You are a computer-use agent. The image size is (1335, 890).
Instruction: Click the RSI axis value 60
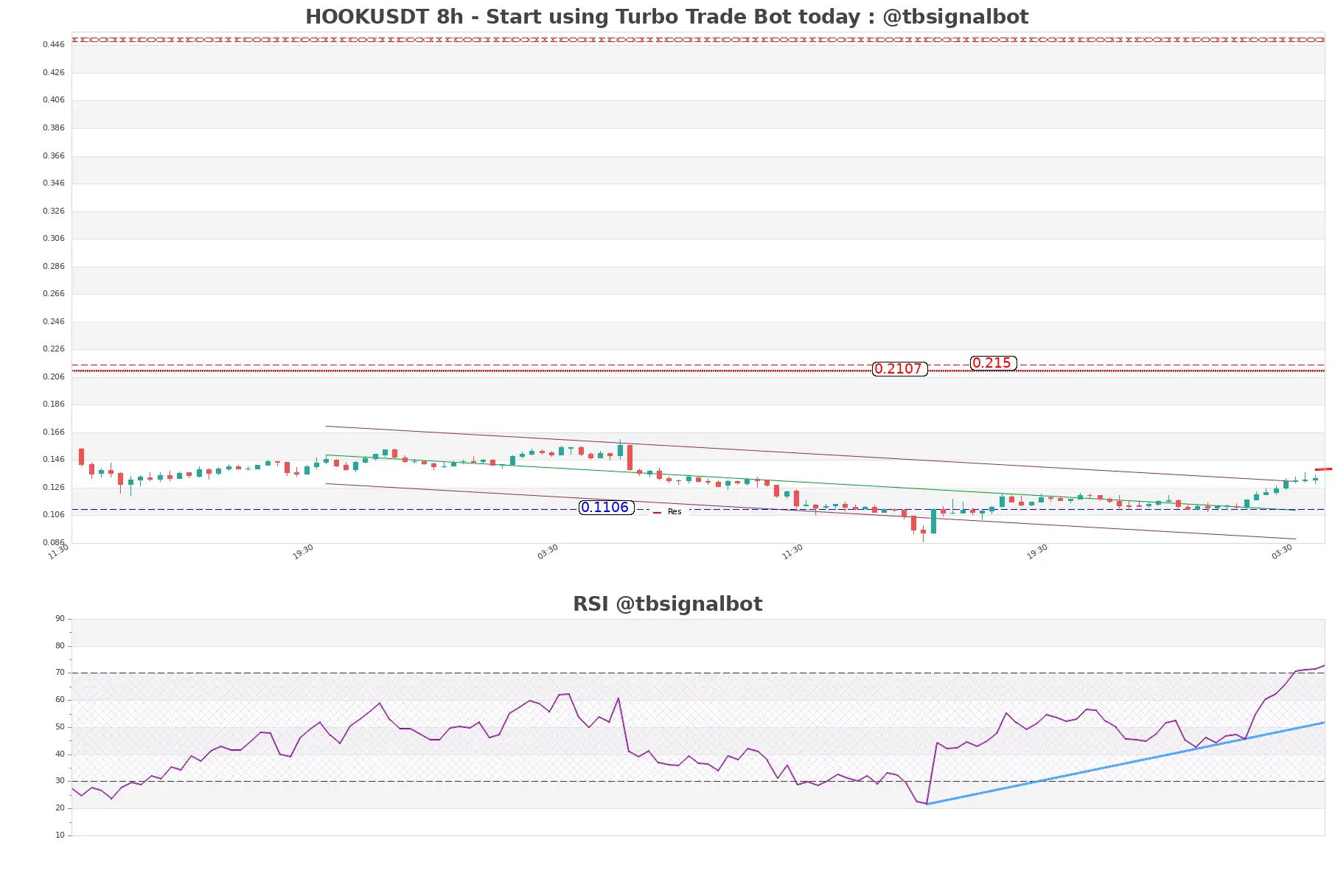60,699
